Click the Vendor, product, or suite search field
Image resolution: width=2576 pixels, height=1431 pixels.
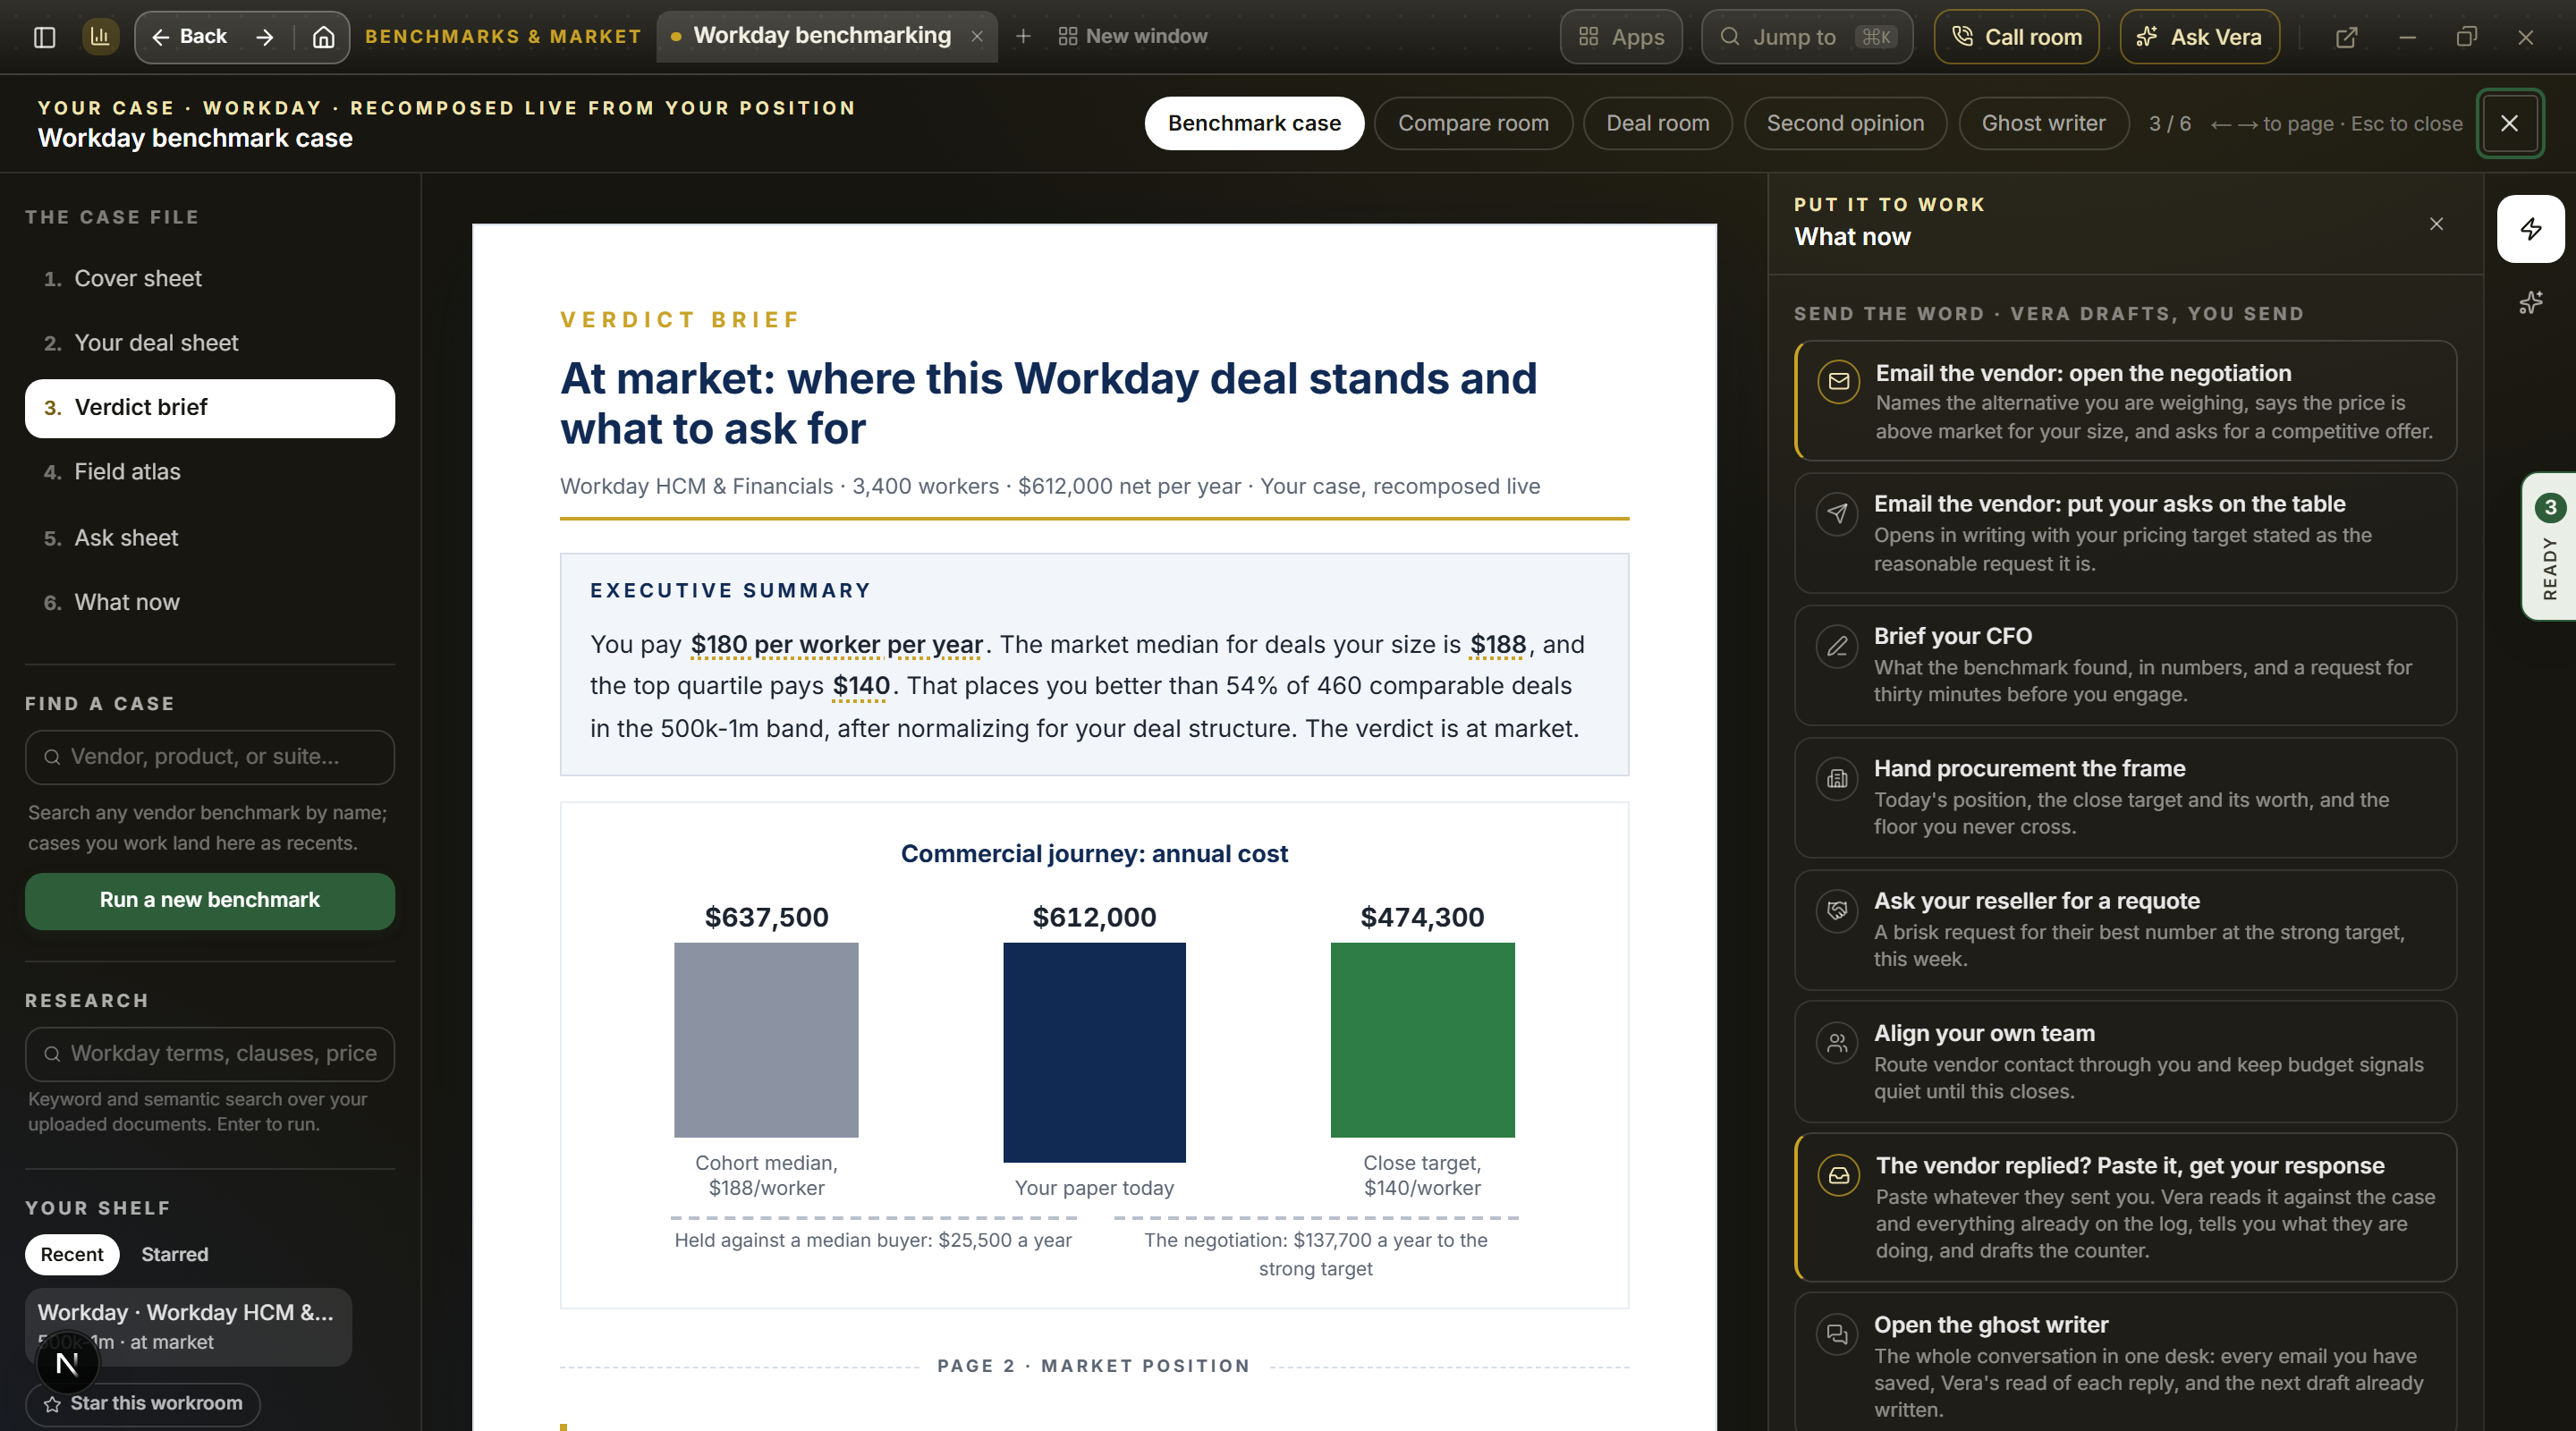(x=210, y=757)
